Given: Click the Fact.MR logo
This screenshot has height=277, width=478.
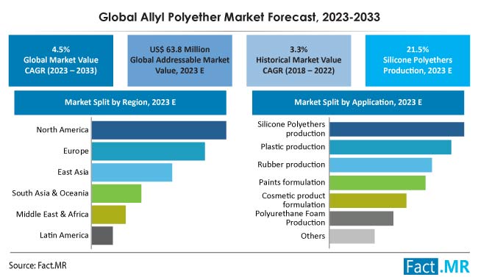Looking at the screenshot, I should [437, 267].
